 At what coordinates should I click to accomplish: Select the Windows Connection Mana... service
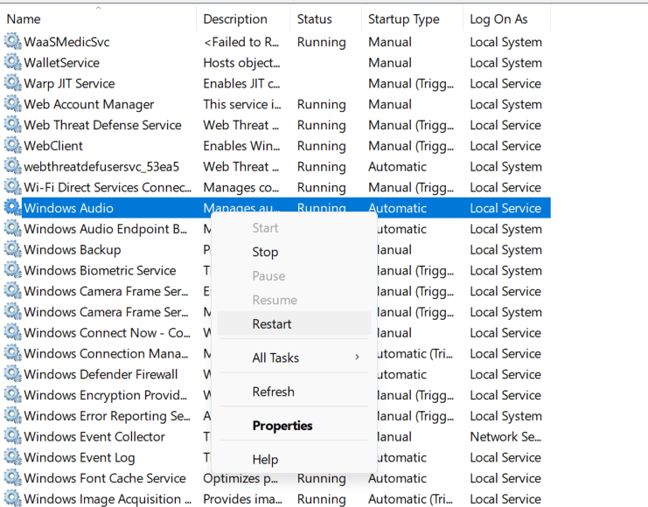click(x=106, y=354)
